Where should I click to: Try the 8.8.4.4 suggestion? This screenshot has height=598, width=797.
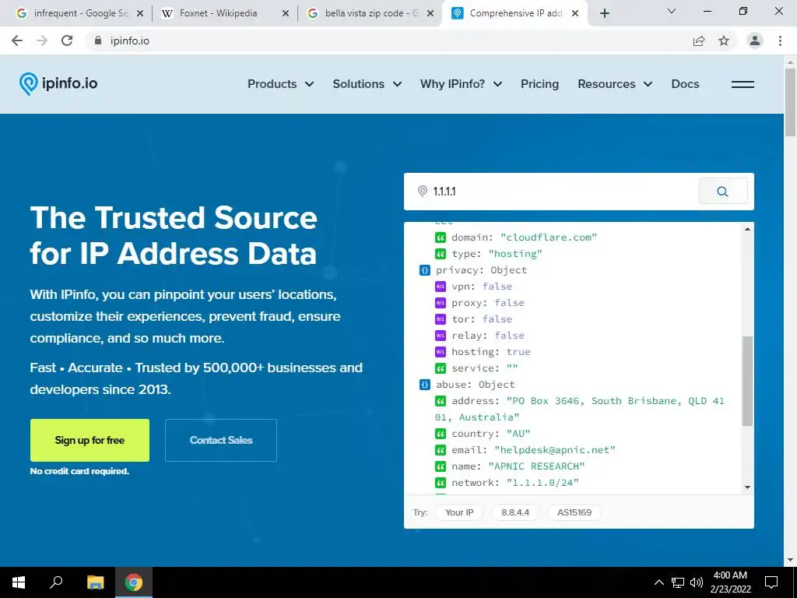515,512
